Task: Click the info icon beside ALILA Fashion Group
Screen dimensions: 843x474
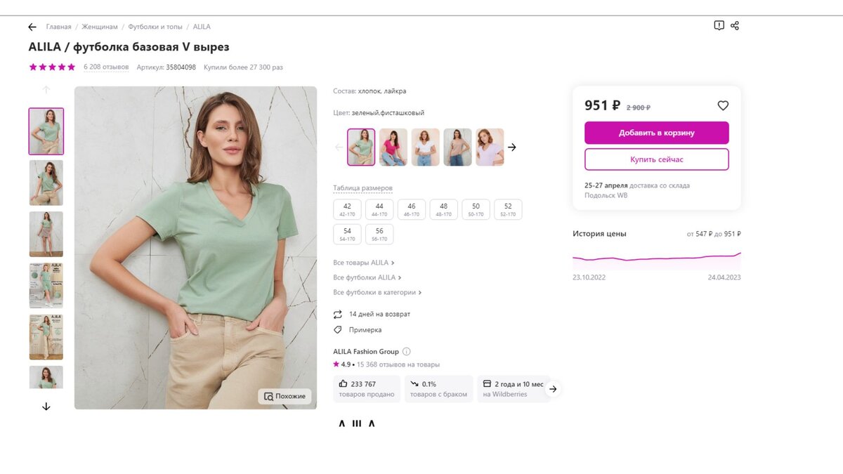Action: tap(406, 352)
